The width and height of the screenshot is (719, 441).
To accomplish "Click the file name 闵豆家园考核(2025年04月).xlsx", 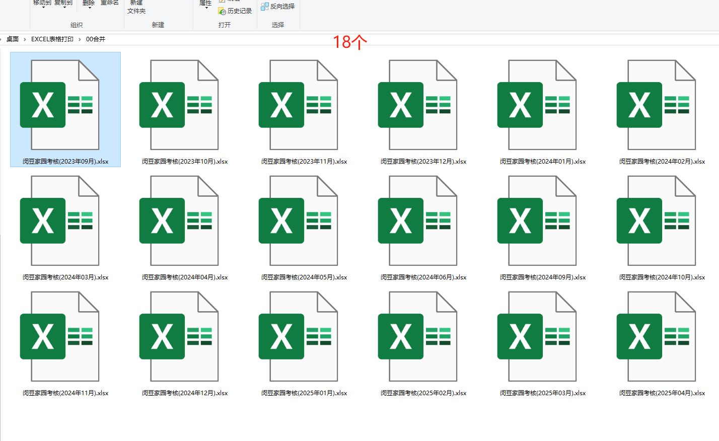I will (x=662, y=393).
